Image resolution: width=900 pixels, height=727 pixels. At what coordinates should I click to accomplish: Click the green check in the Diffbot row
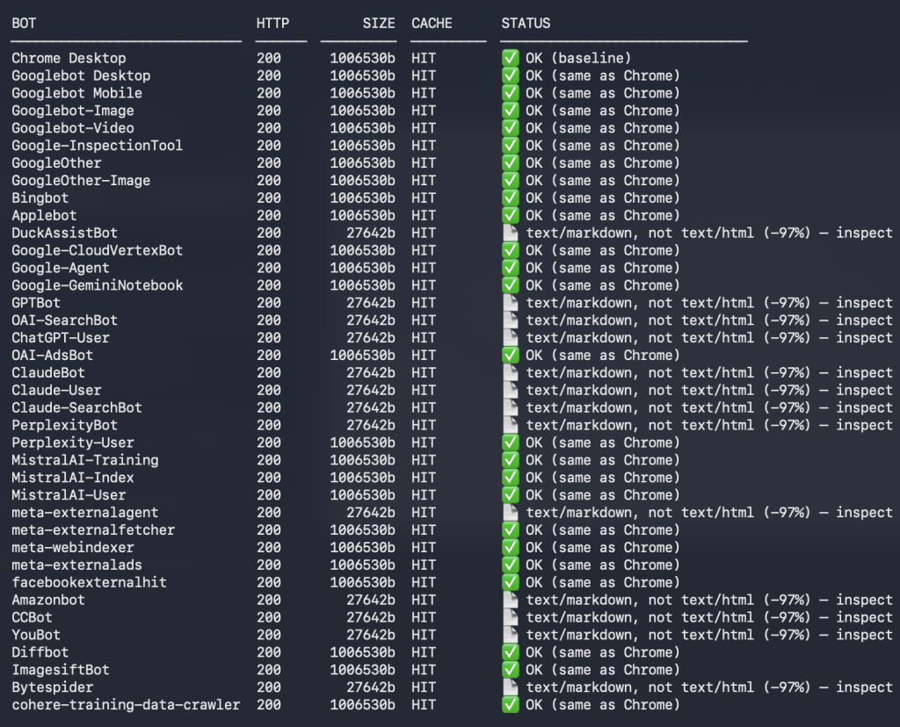coord(511,652)
